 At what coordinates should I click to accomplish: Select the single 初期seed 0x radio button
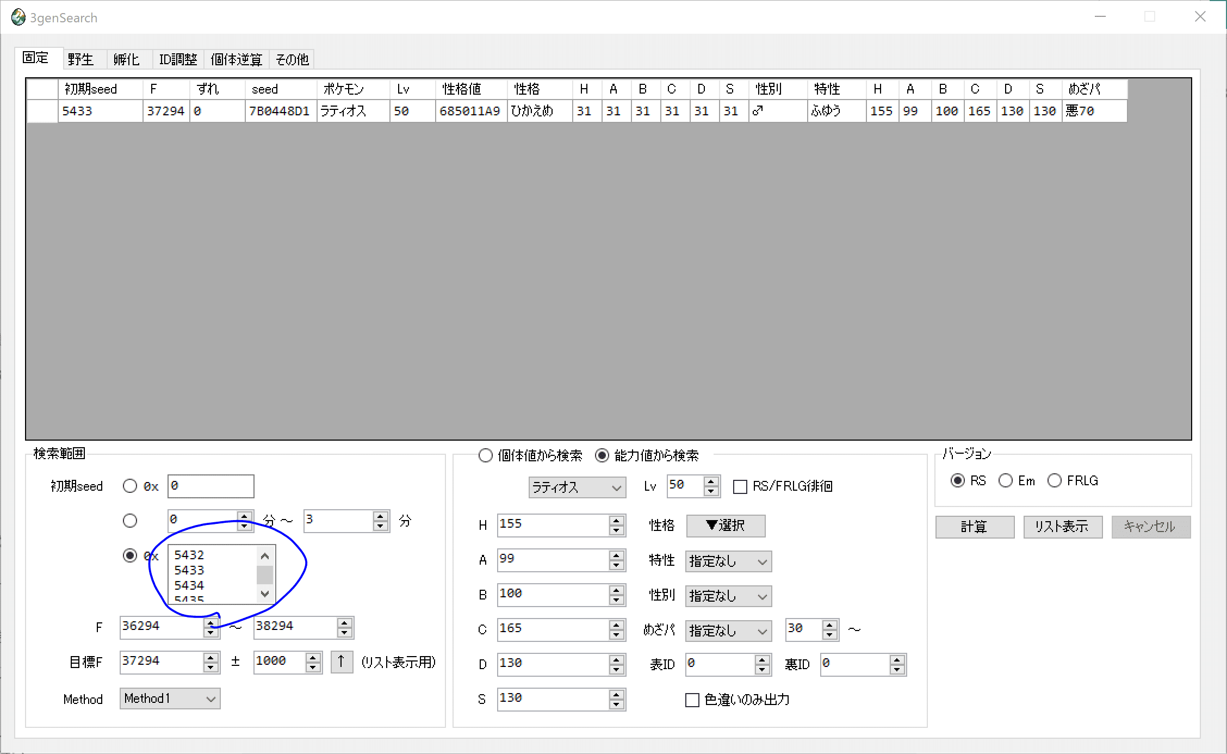(130, 486)
